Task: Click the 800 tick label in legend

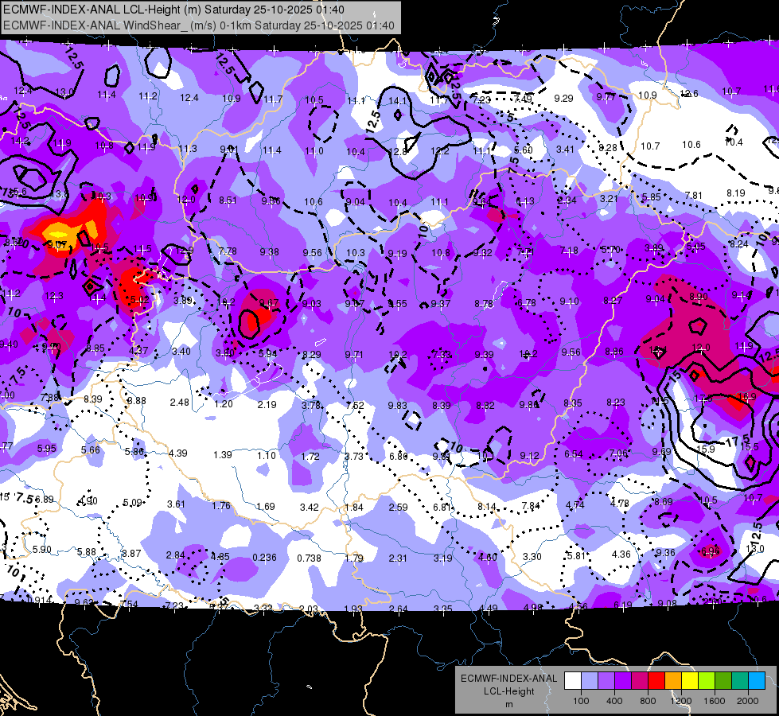Action: tap(648, 701)
